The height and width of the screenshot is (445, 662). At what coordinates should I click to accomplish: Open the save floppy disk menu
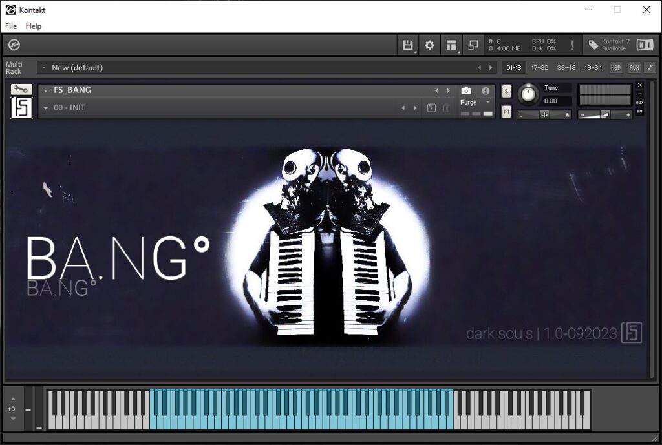click(408, 45)
